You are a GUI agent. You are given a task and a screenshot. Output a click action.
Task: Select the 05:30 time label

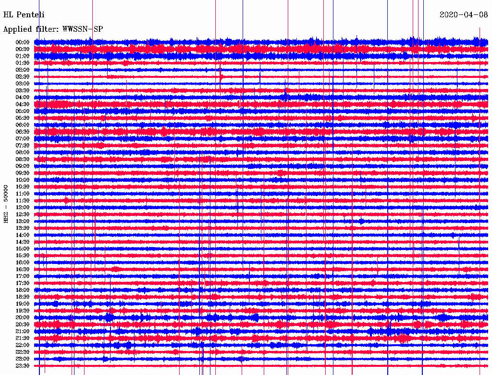[23, 118]
